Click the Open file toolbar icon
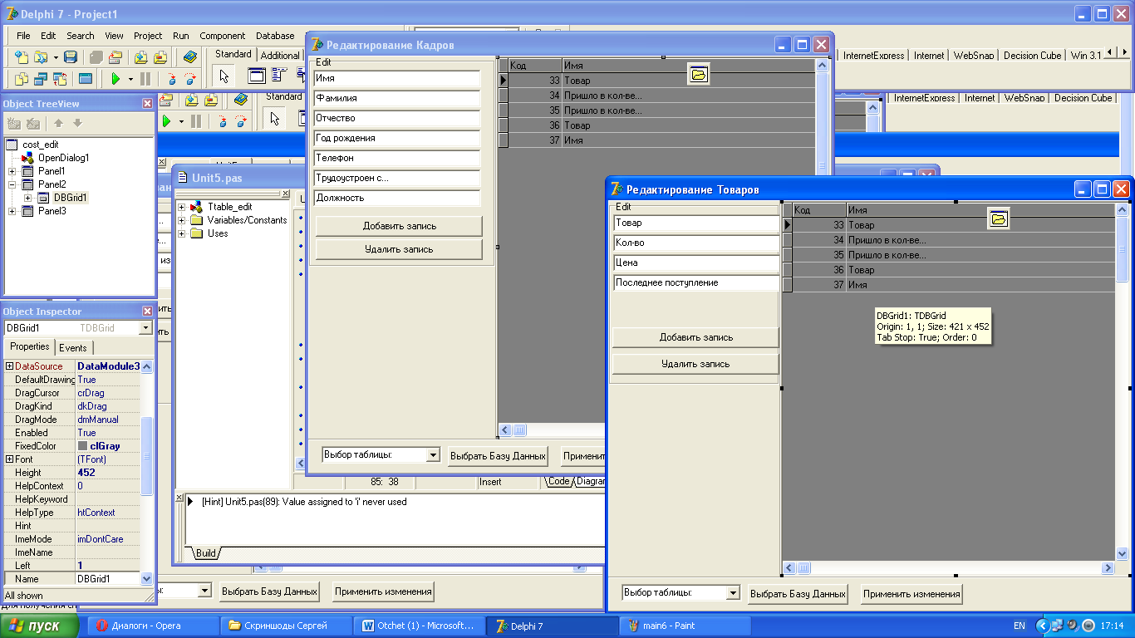 [39, 57]
